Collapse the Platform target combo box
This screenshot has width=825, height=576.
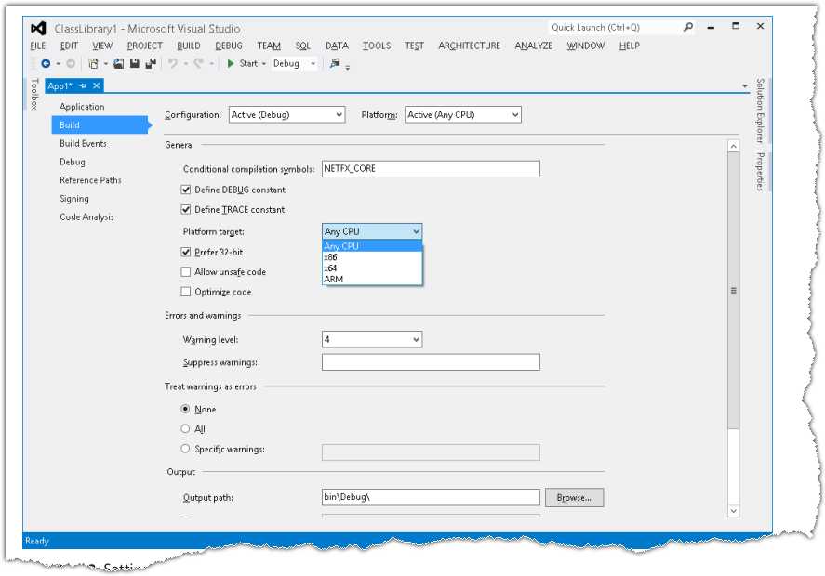click(x=372, y=231)
